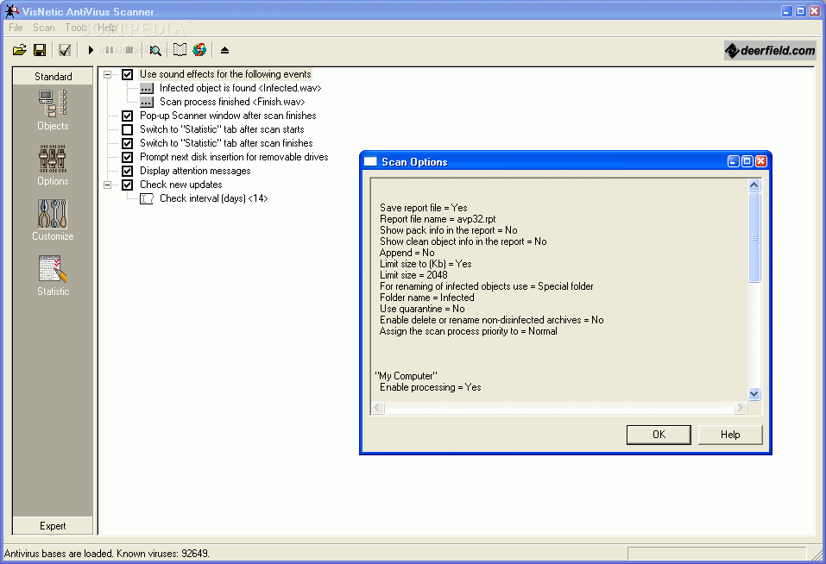Switch to the Standard panel tab

53,76
